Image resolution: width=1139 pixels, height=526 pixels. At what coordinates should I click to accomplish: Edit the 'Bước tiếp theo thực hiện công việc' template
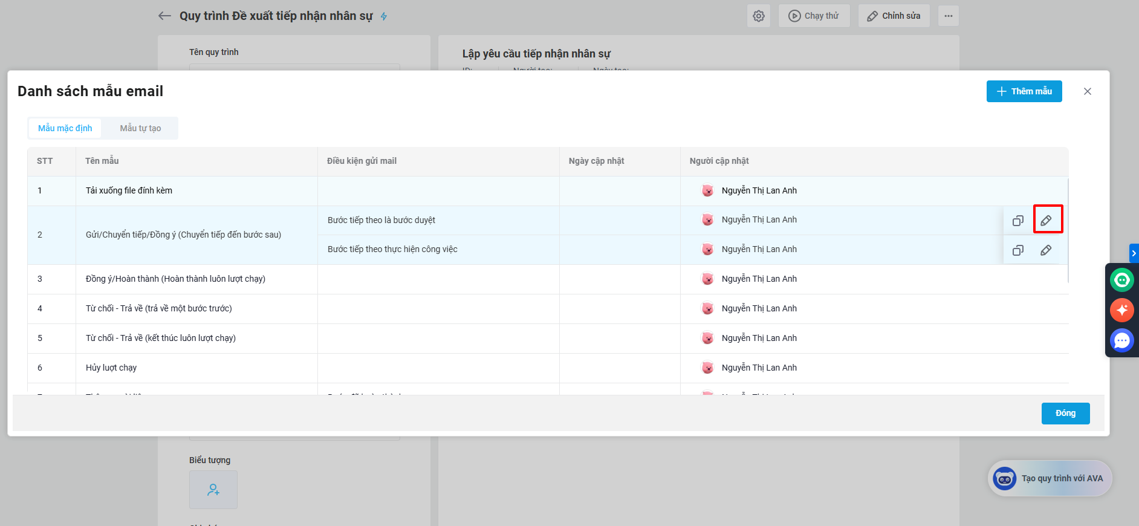pos(1046,250)
